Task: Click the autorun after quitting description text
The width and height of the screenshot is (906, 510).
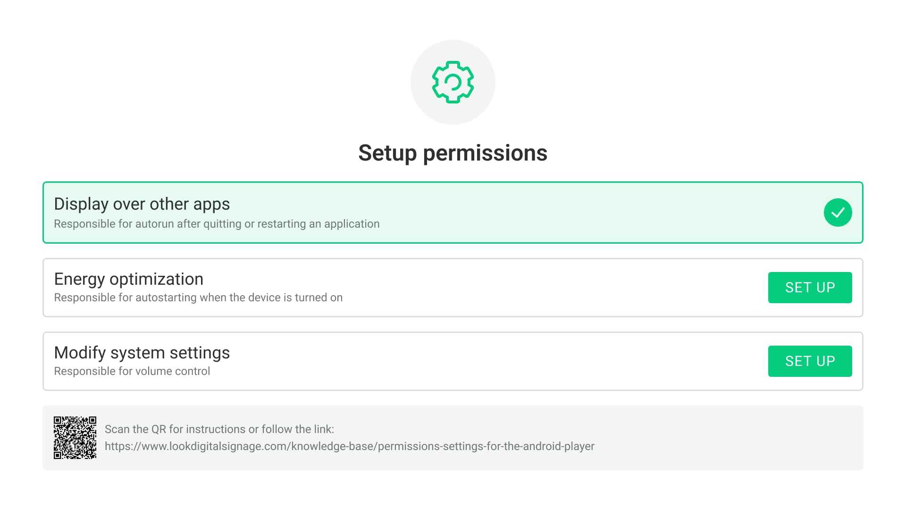Action: pyautogui.click(x=217, y=224)
